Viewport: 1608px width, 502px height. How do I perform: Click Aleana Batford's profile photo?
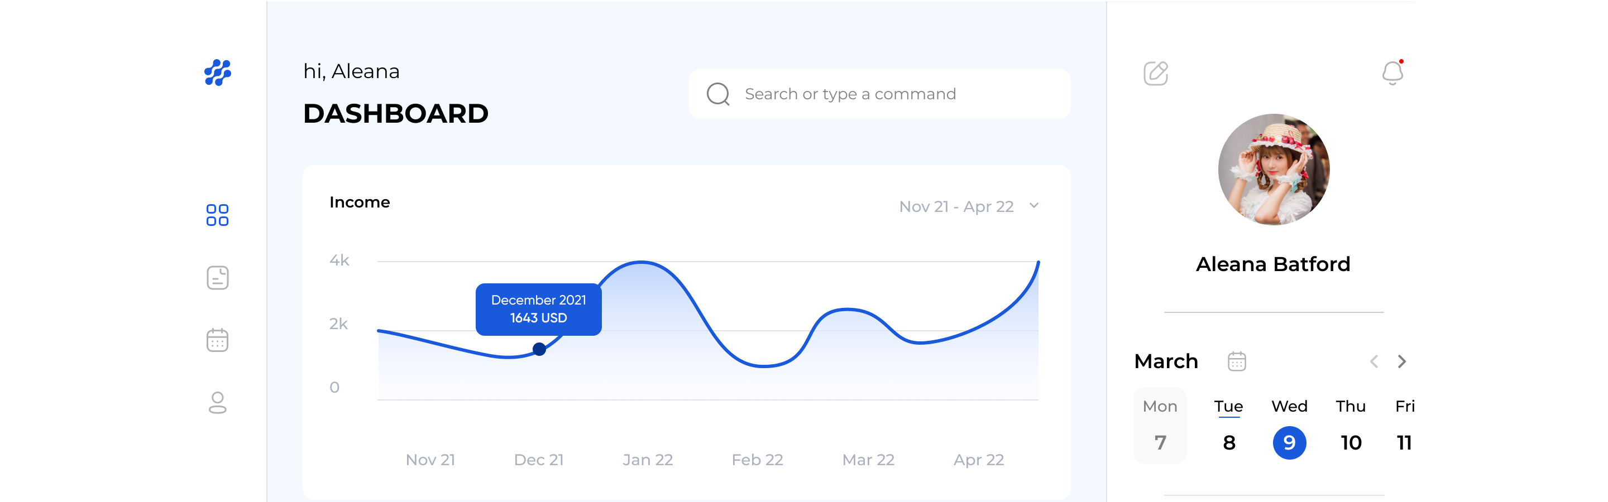1274,169
